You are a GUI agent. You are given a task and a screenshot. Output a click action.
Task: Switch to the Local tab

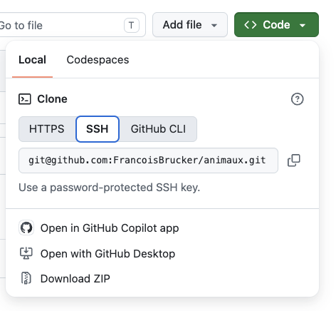pyautogui.click(x=32, y=60)
